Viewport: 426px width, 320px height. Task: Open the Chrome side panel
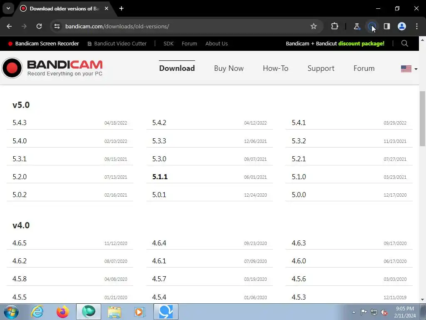click(x=386, y=26)
